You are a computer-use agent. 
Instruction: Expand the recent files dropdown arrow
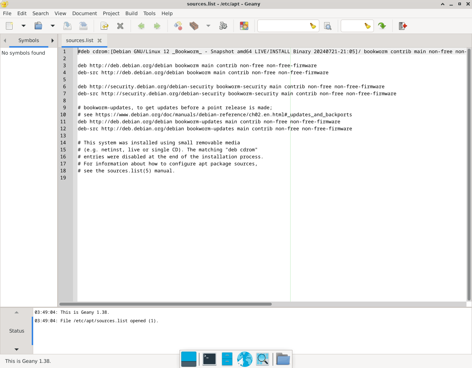coord(53,26)
